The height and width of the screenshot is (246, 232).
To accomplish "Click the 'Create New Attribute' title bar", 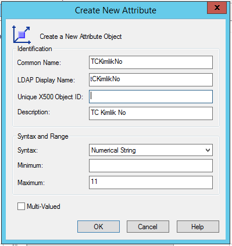I will [x=116, y=10].
